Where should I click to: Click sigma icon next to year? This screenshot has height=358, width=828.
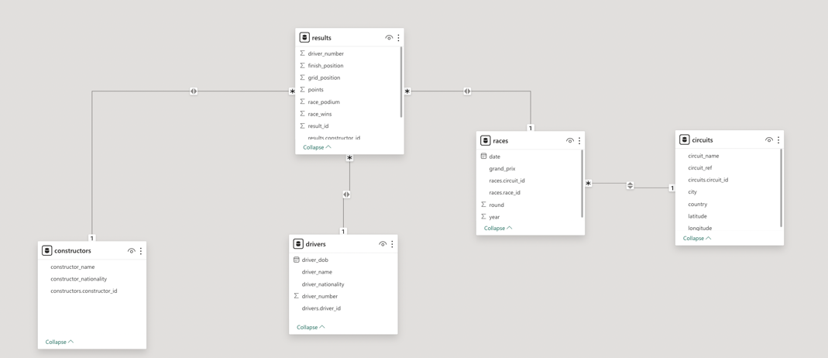[x=483, y=216]
